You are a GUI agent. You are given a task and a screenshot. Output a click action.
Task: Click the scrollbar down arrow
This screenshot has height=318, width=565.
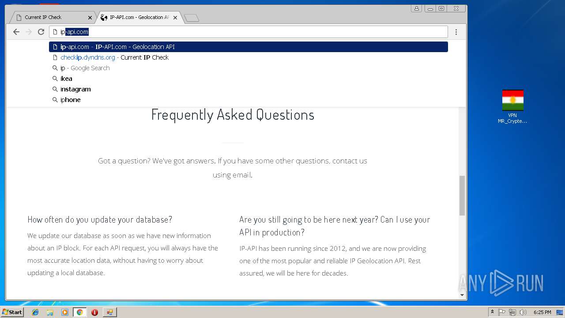[462, 295]
